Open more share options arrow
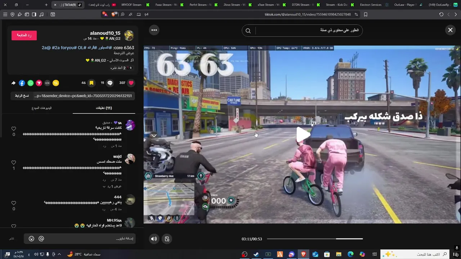This screenshot has height=259, width=461. click(x=13, y=83)
